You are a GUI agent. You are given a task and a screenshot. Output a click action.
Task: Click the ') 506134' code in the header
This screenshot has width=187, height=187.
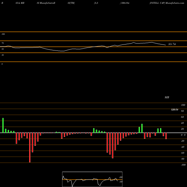[x=125, y=3]
